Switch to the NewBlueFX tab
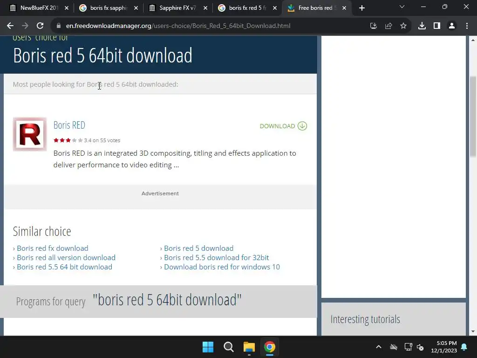Viewport: 477px width, 358px height. point(39,8)
